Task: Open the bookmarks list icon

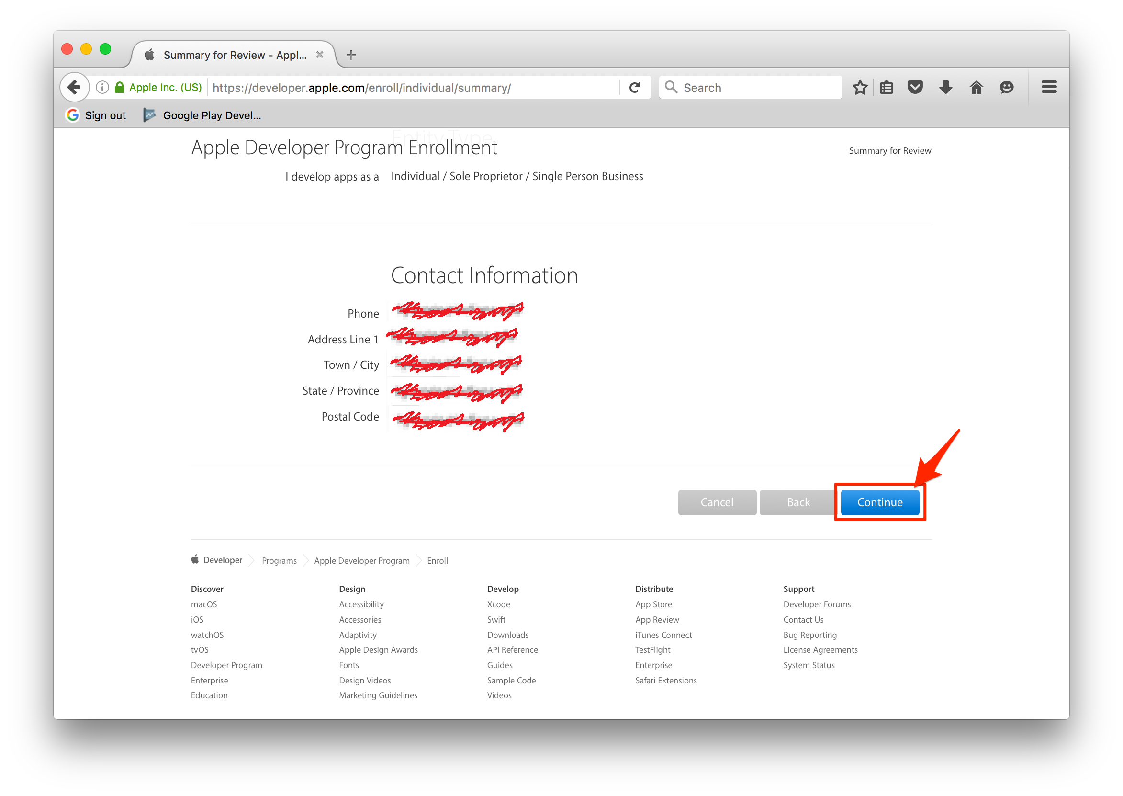Action: point(887,88)
